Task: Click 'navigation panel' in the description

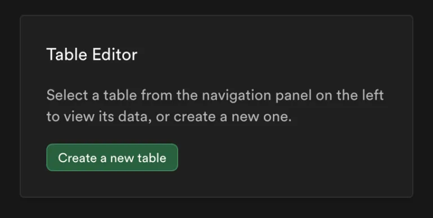Action: coord(257,96)
